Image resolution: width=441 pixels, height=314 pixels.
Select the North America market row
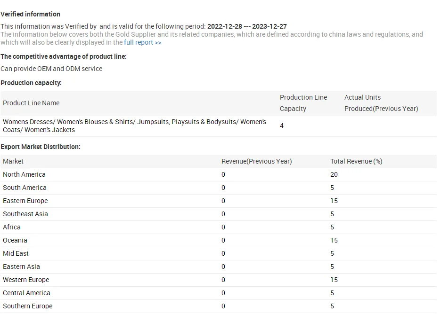coord(24,174)
